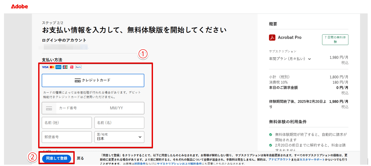Screen dimensions: 371x166
Task: Click the PayPay logo icon
Action: pos(72,67)
